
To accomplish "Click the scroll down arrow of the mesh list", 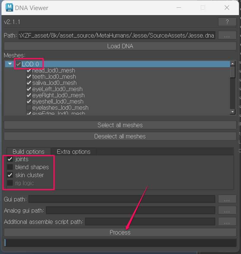I will (233, 112).
